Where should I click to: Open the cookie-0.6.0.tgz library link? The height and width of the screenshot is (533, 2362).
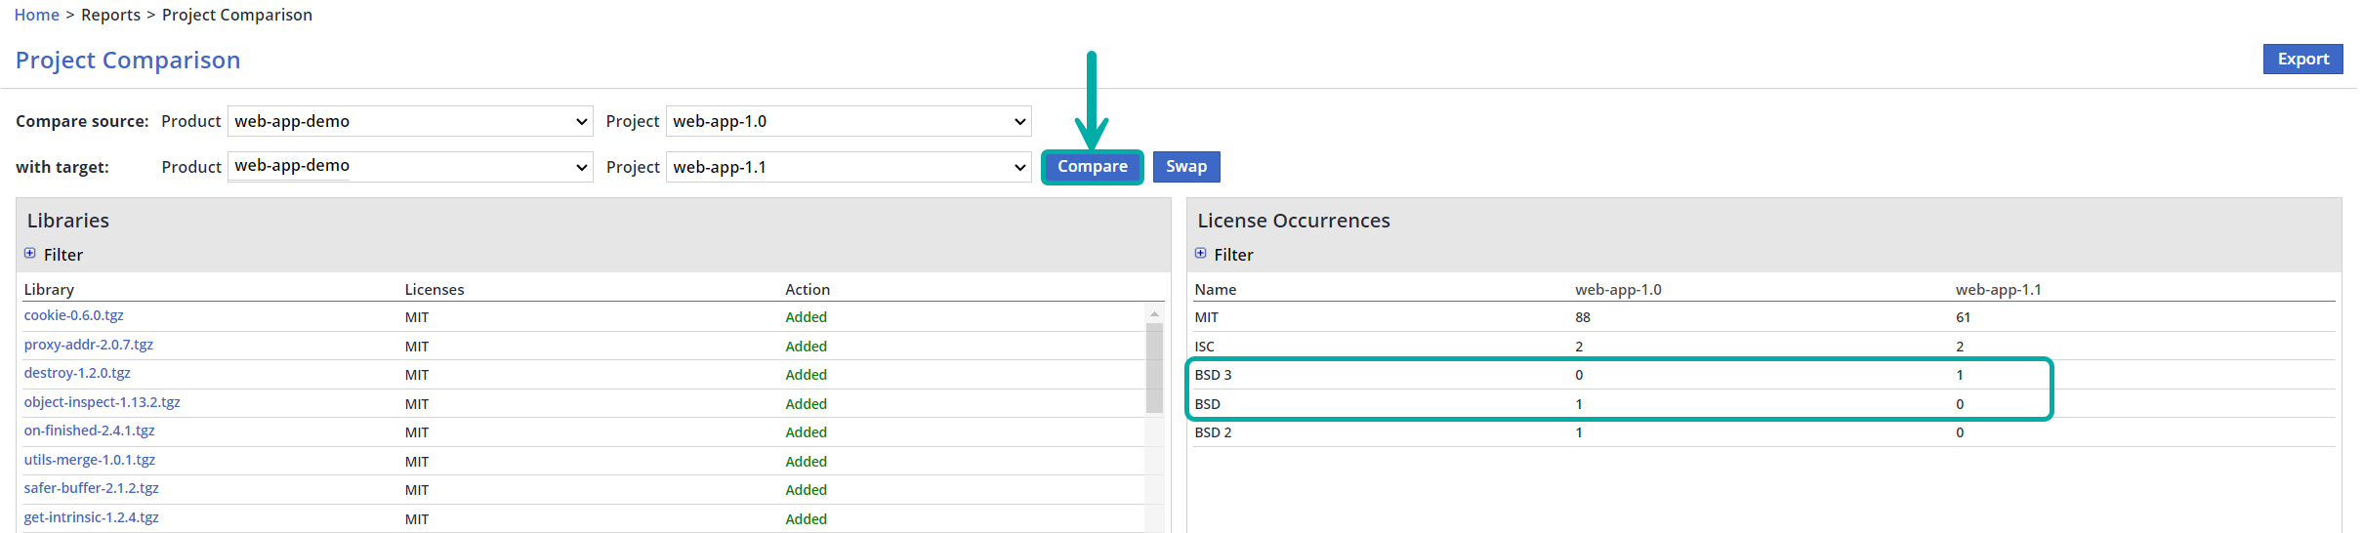coord(74,316)
